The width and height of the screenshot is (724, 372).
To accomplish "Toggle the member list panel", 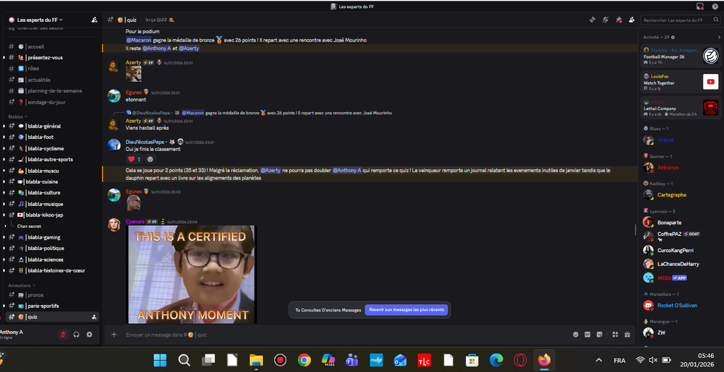I will pyautogui.click(x=631, y=20).
